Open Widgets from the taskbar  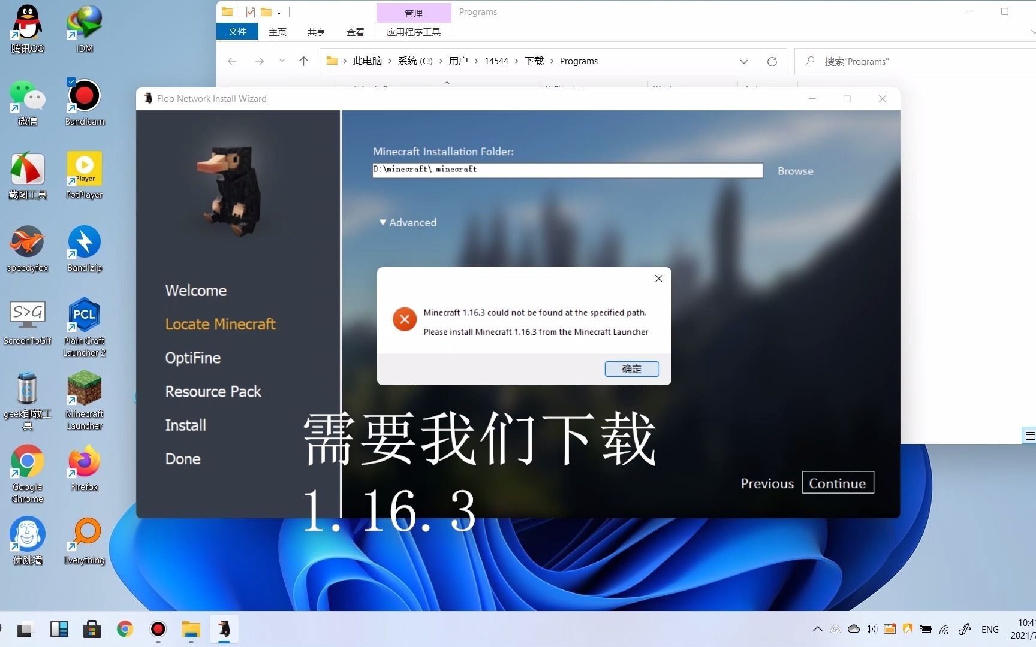click(x=59, y=629)
